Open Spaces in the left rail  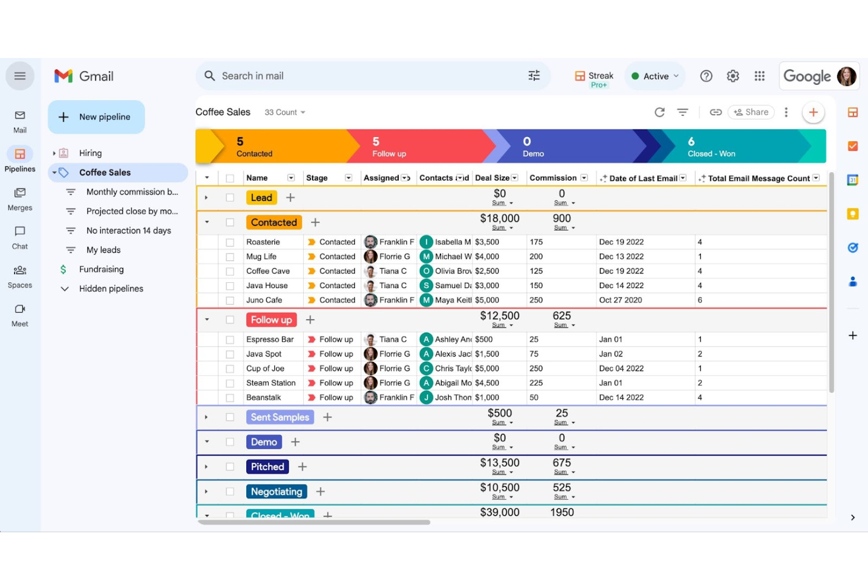pos(20,276)
